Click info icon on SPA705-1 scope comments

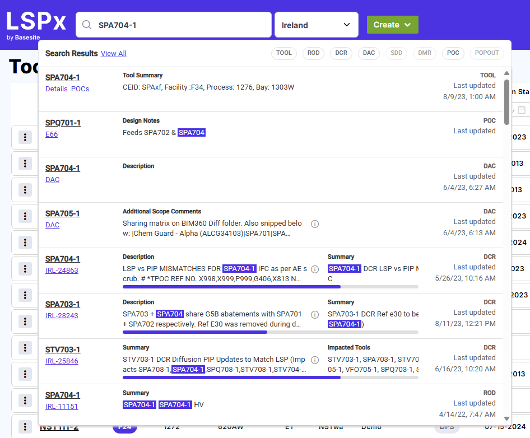coord(315,224)
